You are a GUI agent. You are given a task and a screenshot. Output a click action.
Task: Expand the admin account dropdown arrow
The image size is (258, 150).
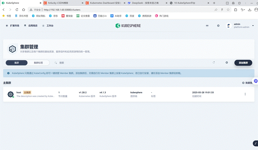click(x=253, y=26)
